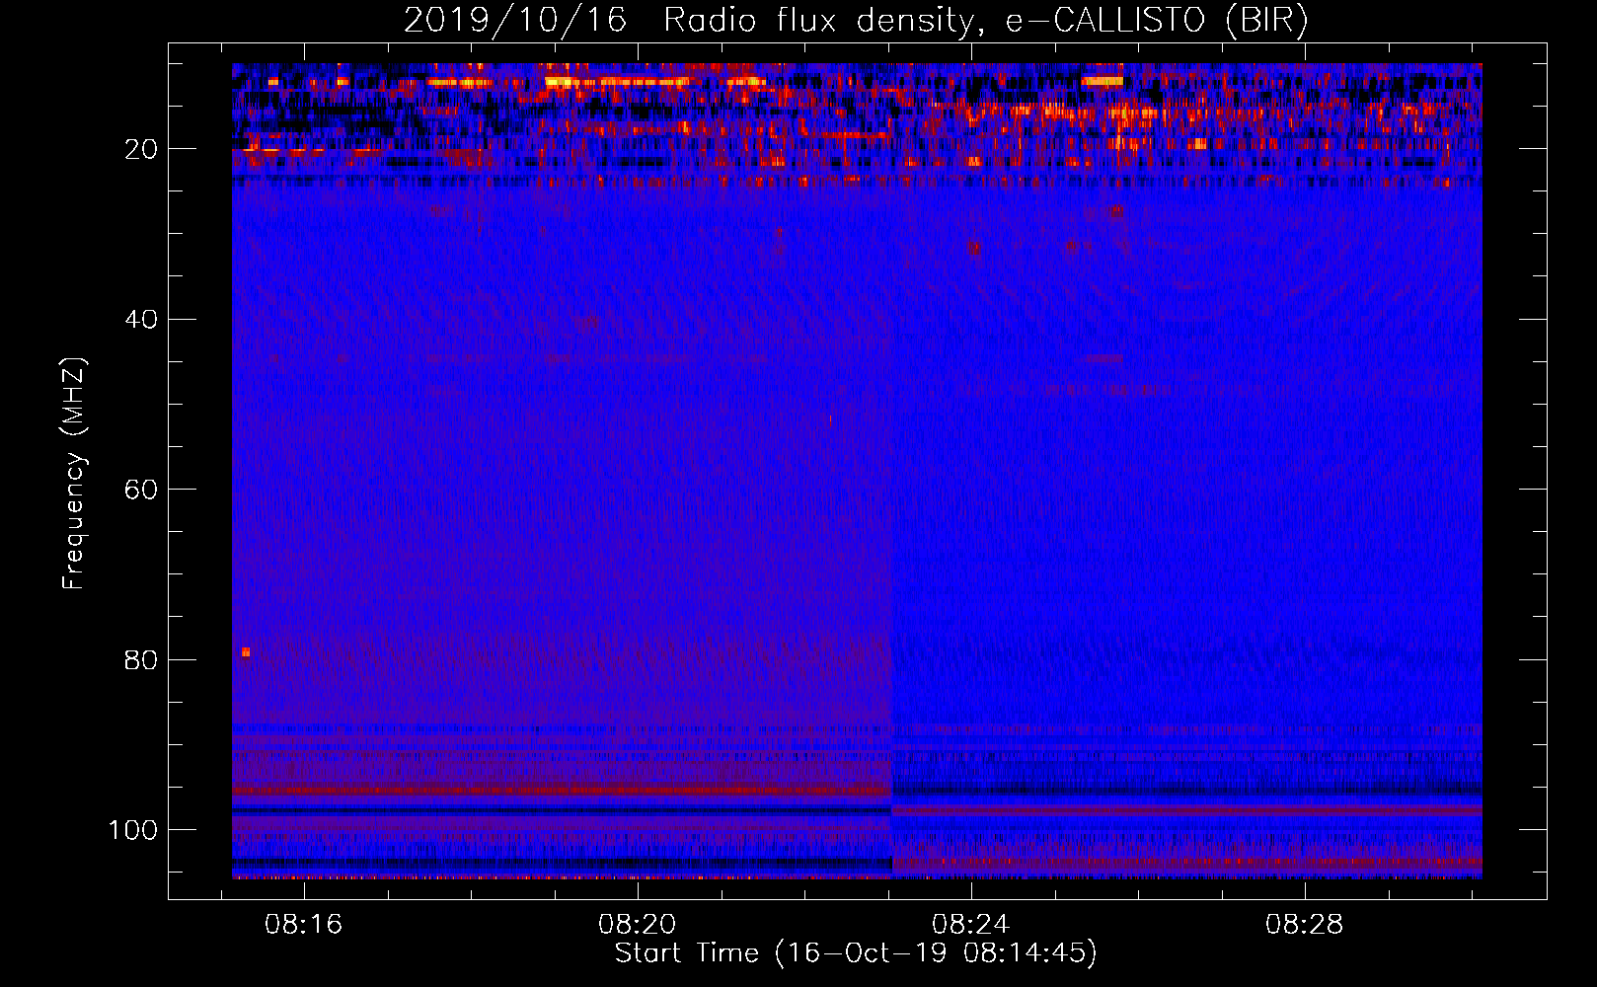Click the 80 frequency tick label
This screenshot has width=1597, height=987.
141,660
